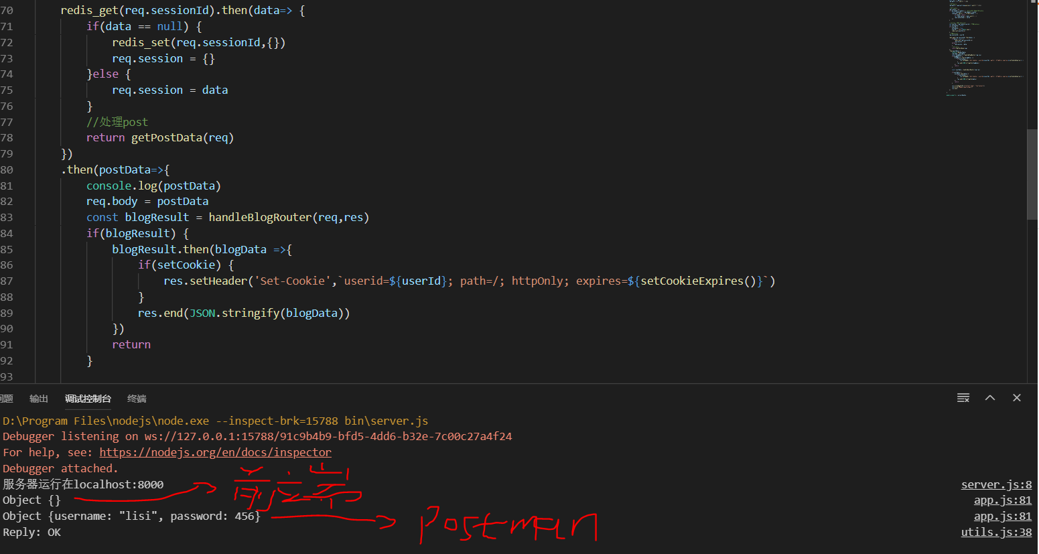Clear the debug console output
1039x554 pixels.
point(963,398)
